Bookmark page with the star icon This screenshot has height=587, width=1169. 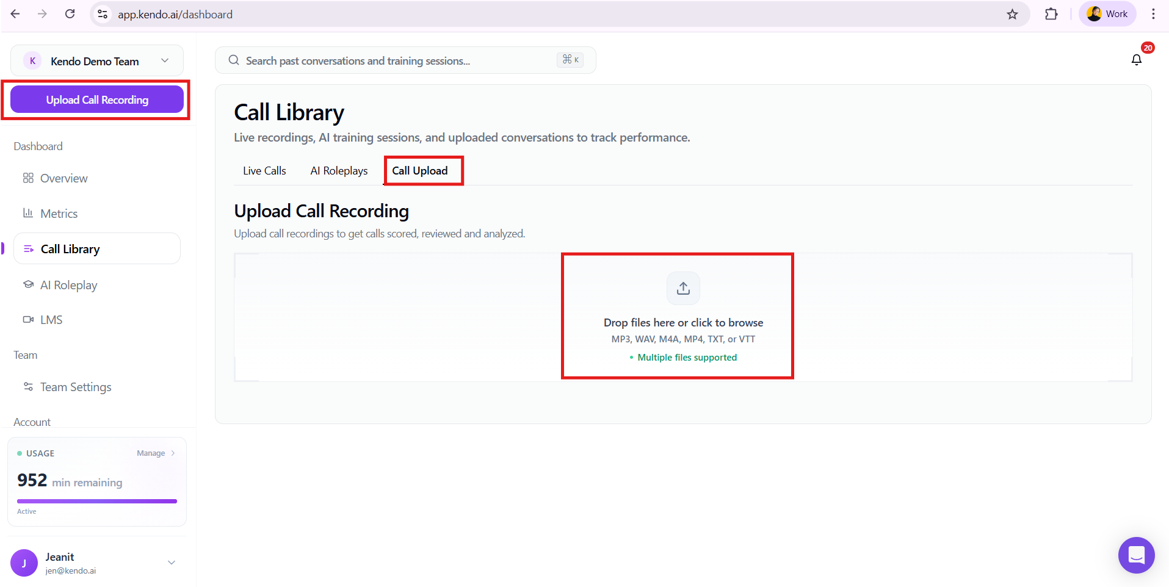click(1012, 14)
